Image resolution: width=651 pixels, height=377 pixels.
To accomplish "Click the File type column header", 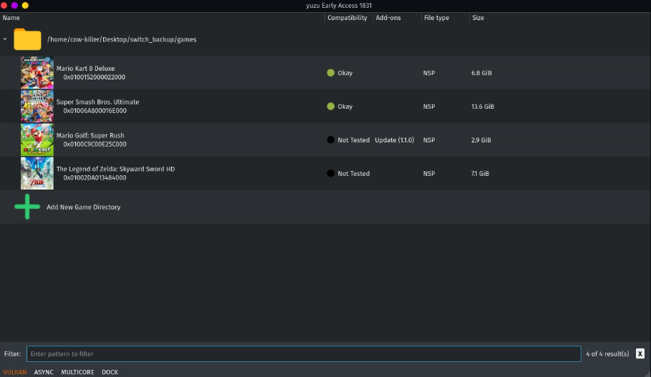I will pos(436,18).
